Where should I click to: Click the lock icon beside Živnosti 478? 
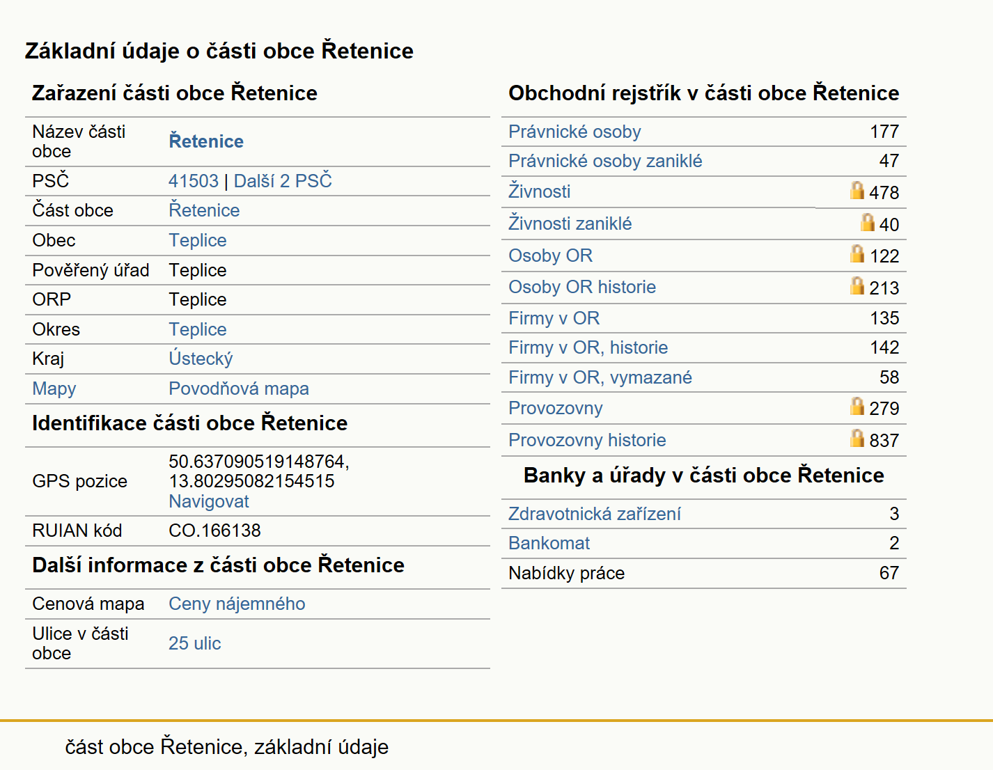click(857, 190)
